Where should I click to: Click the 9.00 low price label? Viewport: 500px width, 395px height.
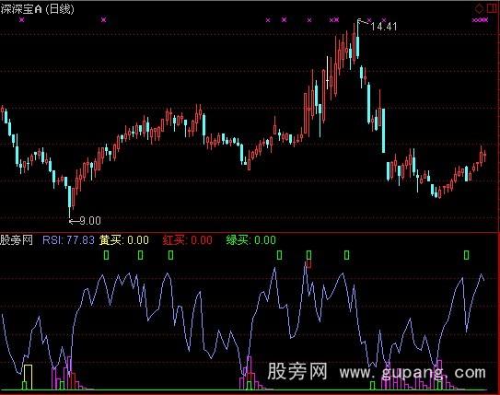[x=90, y=221]
